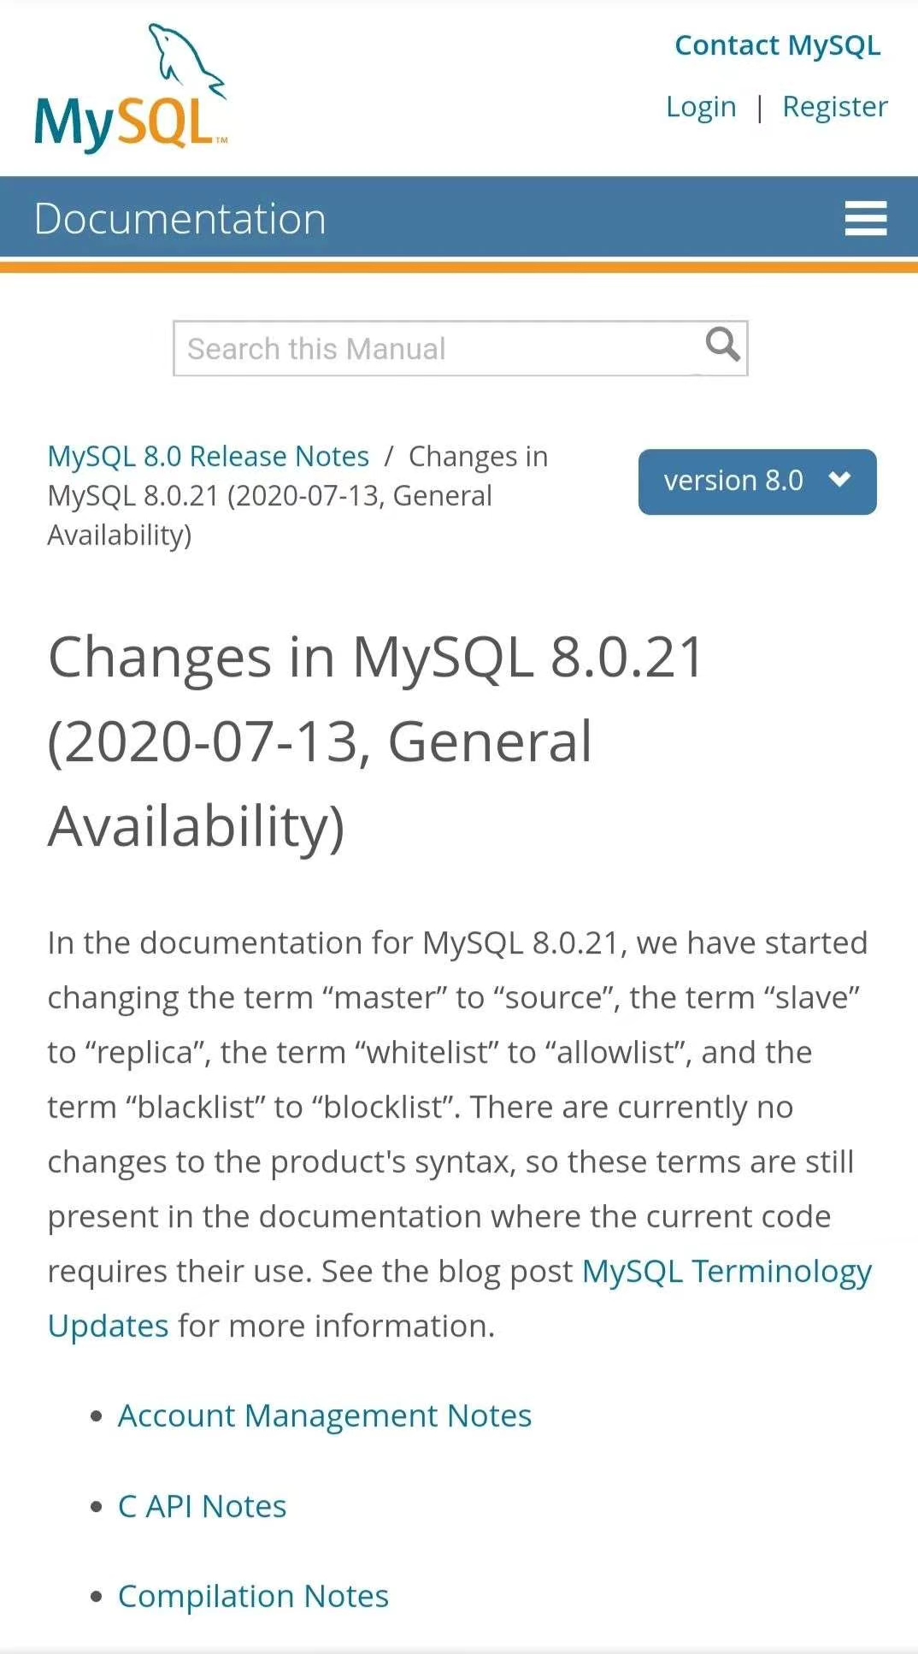This screenshot has height=1654, width=918.
Task: Open MySQL 8.0 Release Notes breadcrumb
Action: coord(207,456)
